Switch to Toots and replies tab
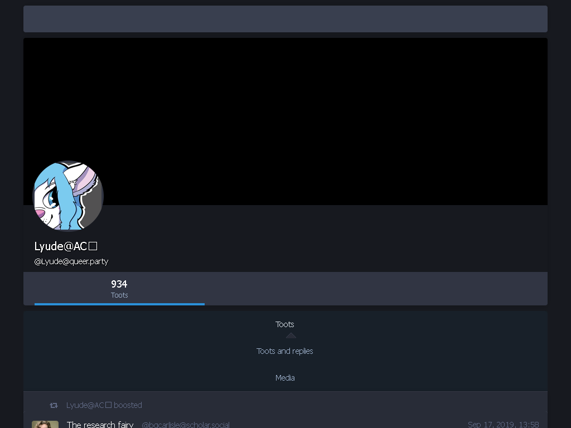The image size is (571, 428). tap(285, 351)
